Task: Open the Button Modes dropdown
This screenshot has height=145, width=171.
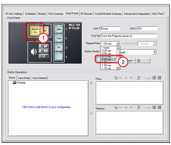Action: click(154, 52)
